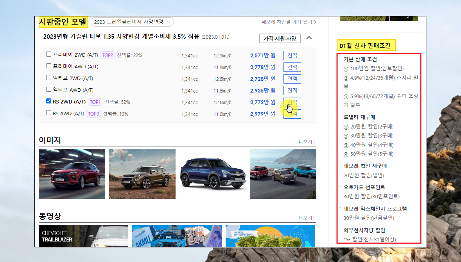The width and height of the screenshot is (461, 262).
Task: Check the 액티브 AWD (A/T) checkbox
Action: 48,89
